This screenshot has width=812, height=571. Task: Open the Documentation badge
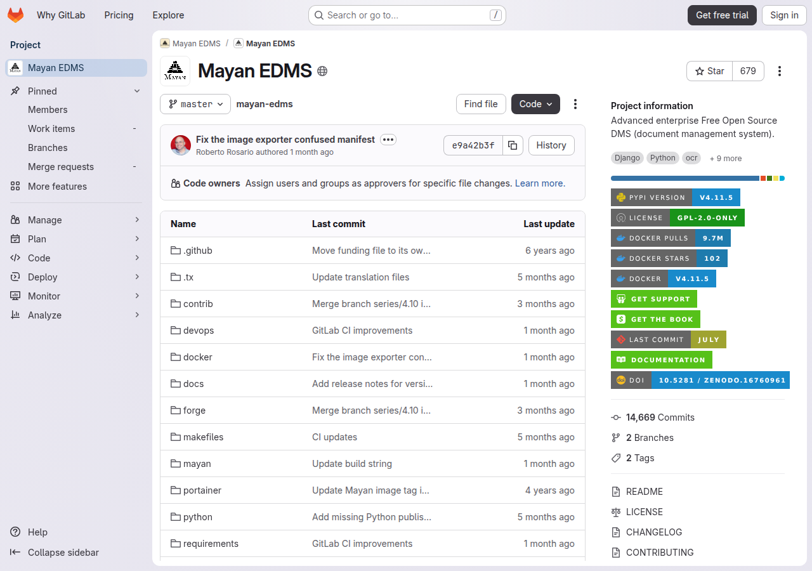662,360
